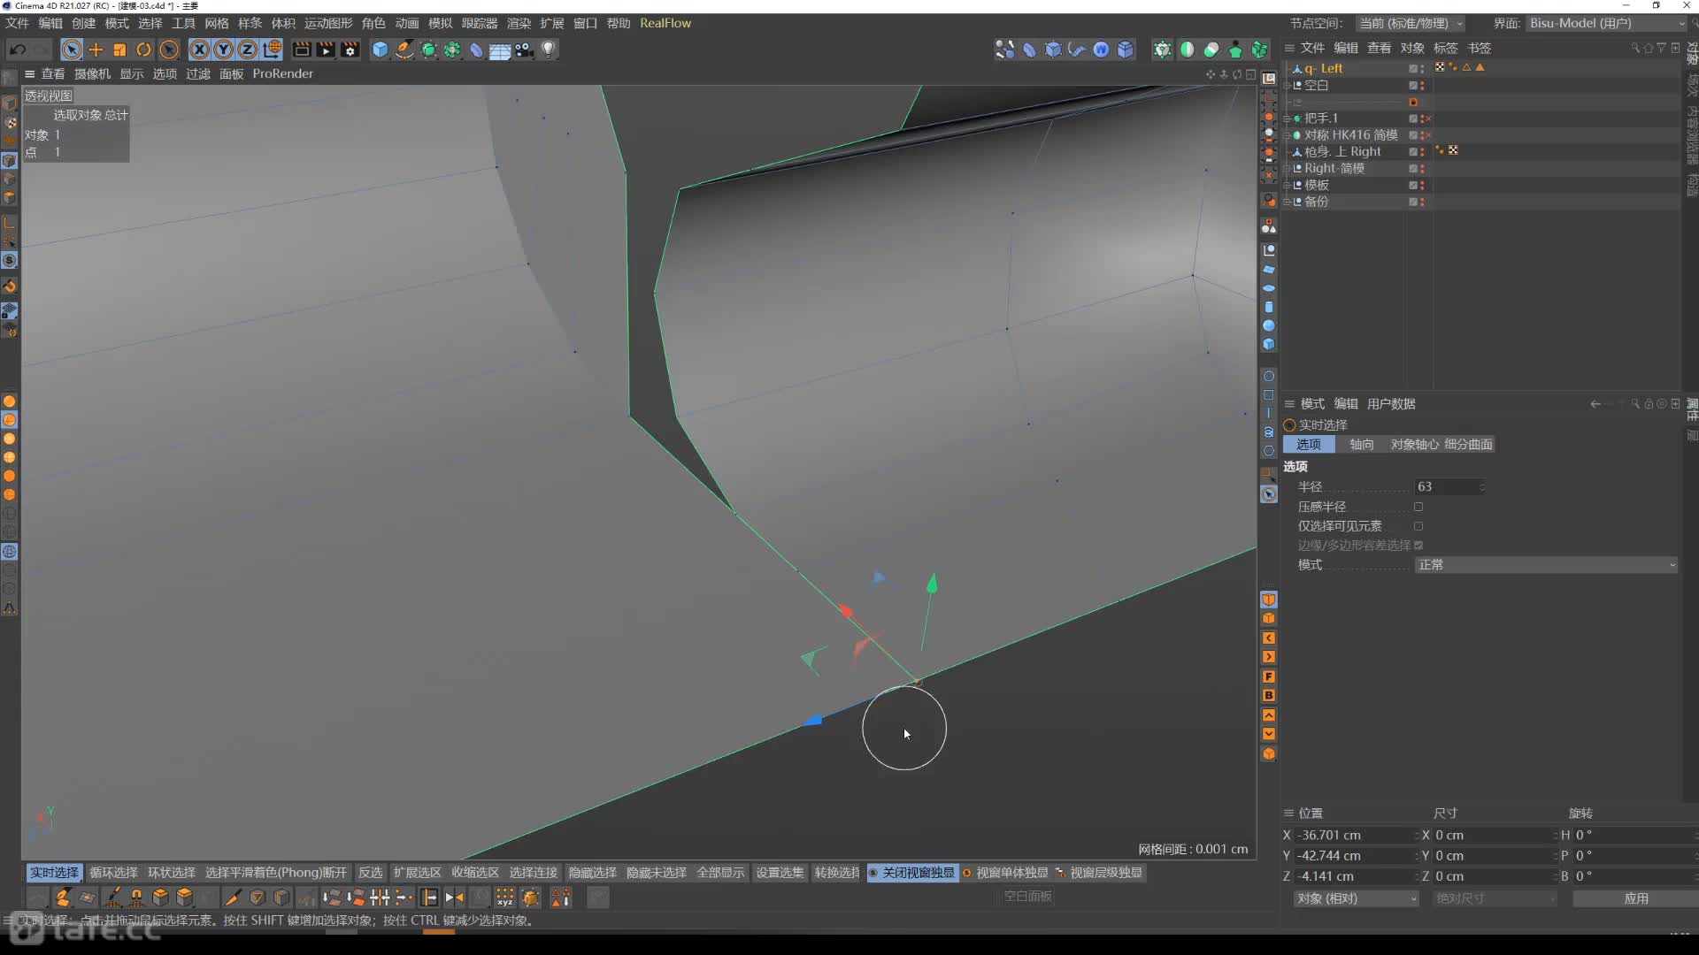Toggle the X axis lock icon

(200, 50)
